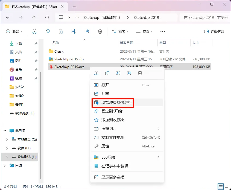Choose 固定到"开始" from the context menu
Image resolution: width=231 pixels, height=190 pixels.
point(127,111)
